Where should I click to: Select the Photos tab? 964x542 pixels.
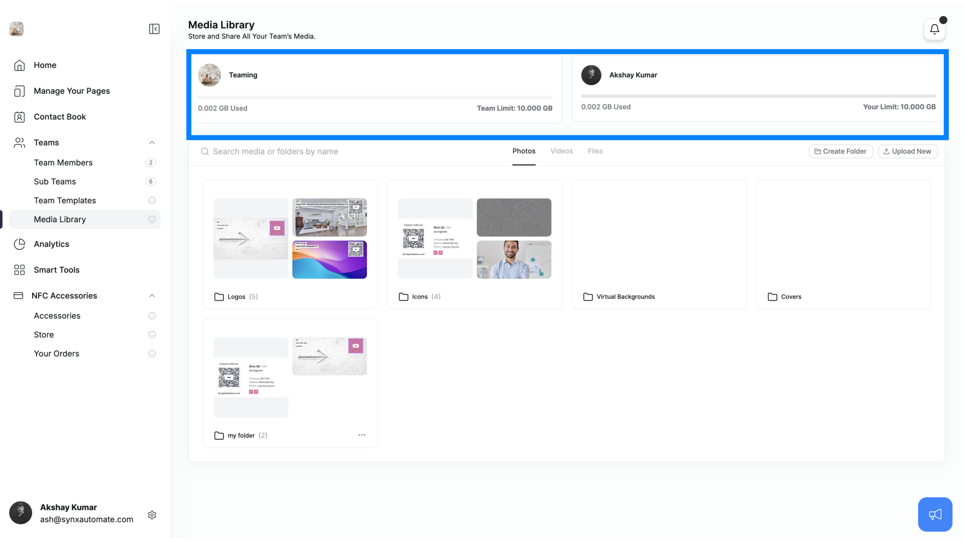(524, 151)
